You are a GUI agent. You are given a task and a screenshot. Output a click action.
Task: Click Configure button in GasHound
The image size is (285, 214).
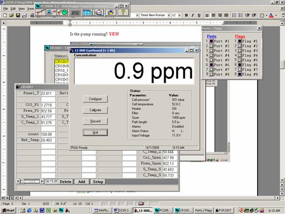click(95, 99)
